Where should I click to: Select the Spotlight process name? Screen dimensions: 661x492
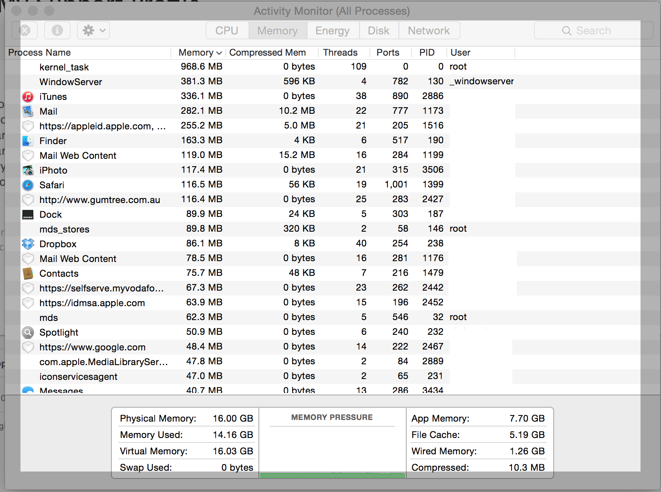pos(59,332)
